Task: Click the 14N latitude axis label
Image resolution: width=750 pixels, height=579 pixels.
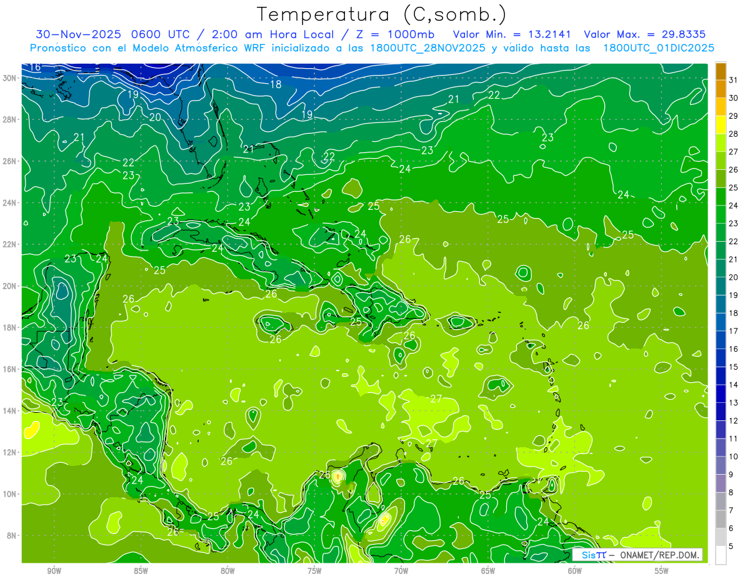Action: [x=10, y=411]
